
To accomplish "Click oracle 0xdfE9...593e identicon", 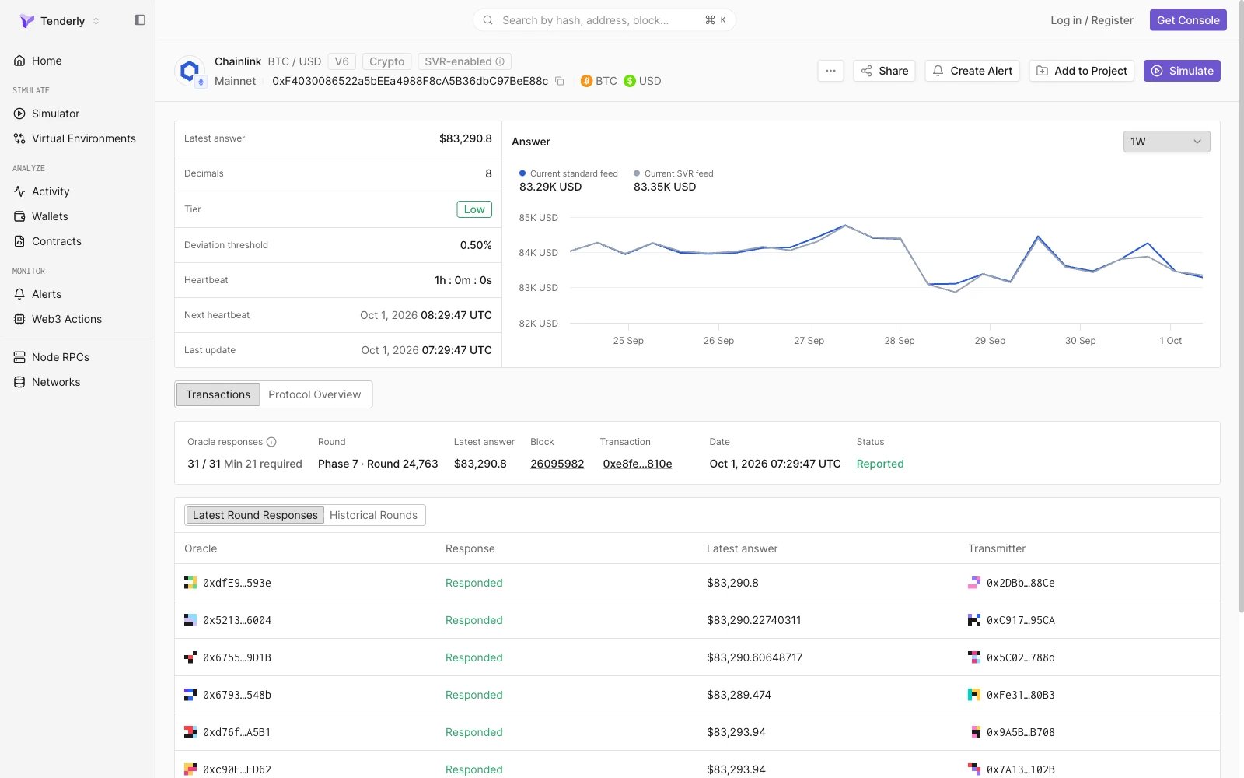I will pyautogui.click(x=190, y=583).
